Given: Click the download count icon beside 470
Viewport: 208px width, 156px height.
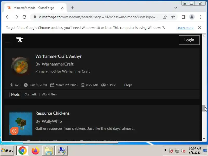Looking at the screenshot, I should tap(12, 85).
